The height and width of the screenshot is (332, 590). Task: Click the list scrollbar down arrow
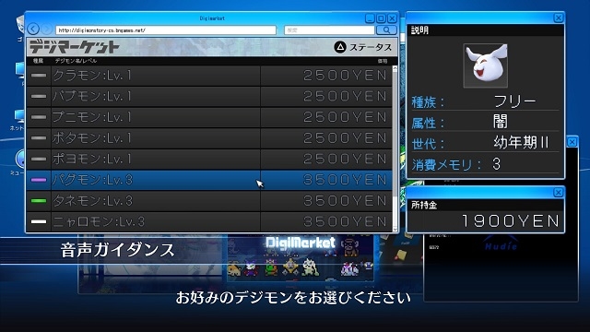coord(395,229)
